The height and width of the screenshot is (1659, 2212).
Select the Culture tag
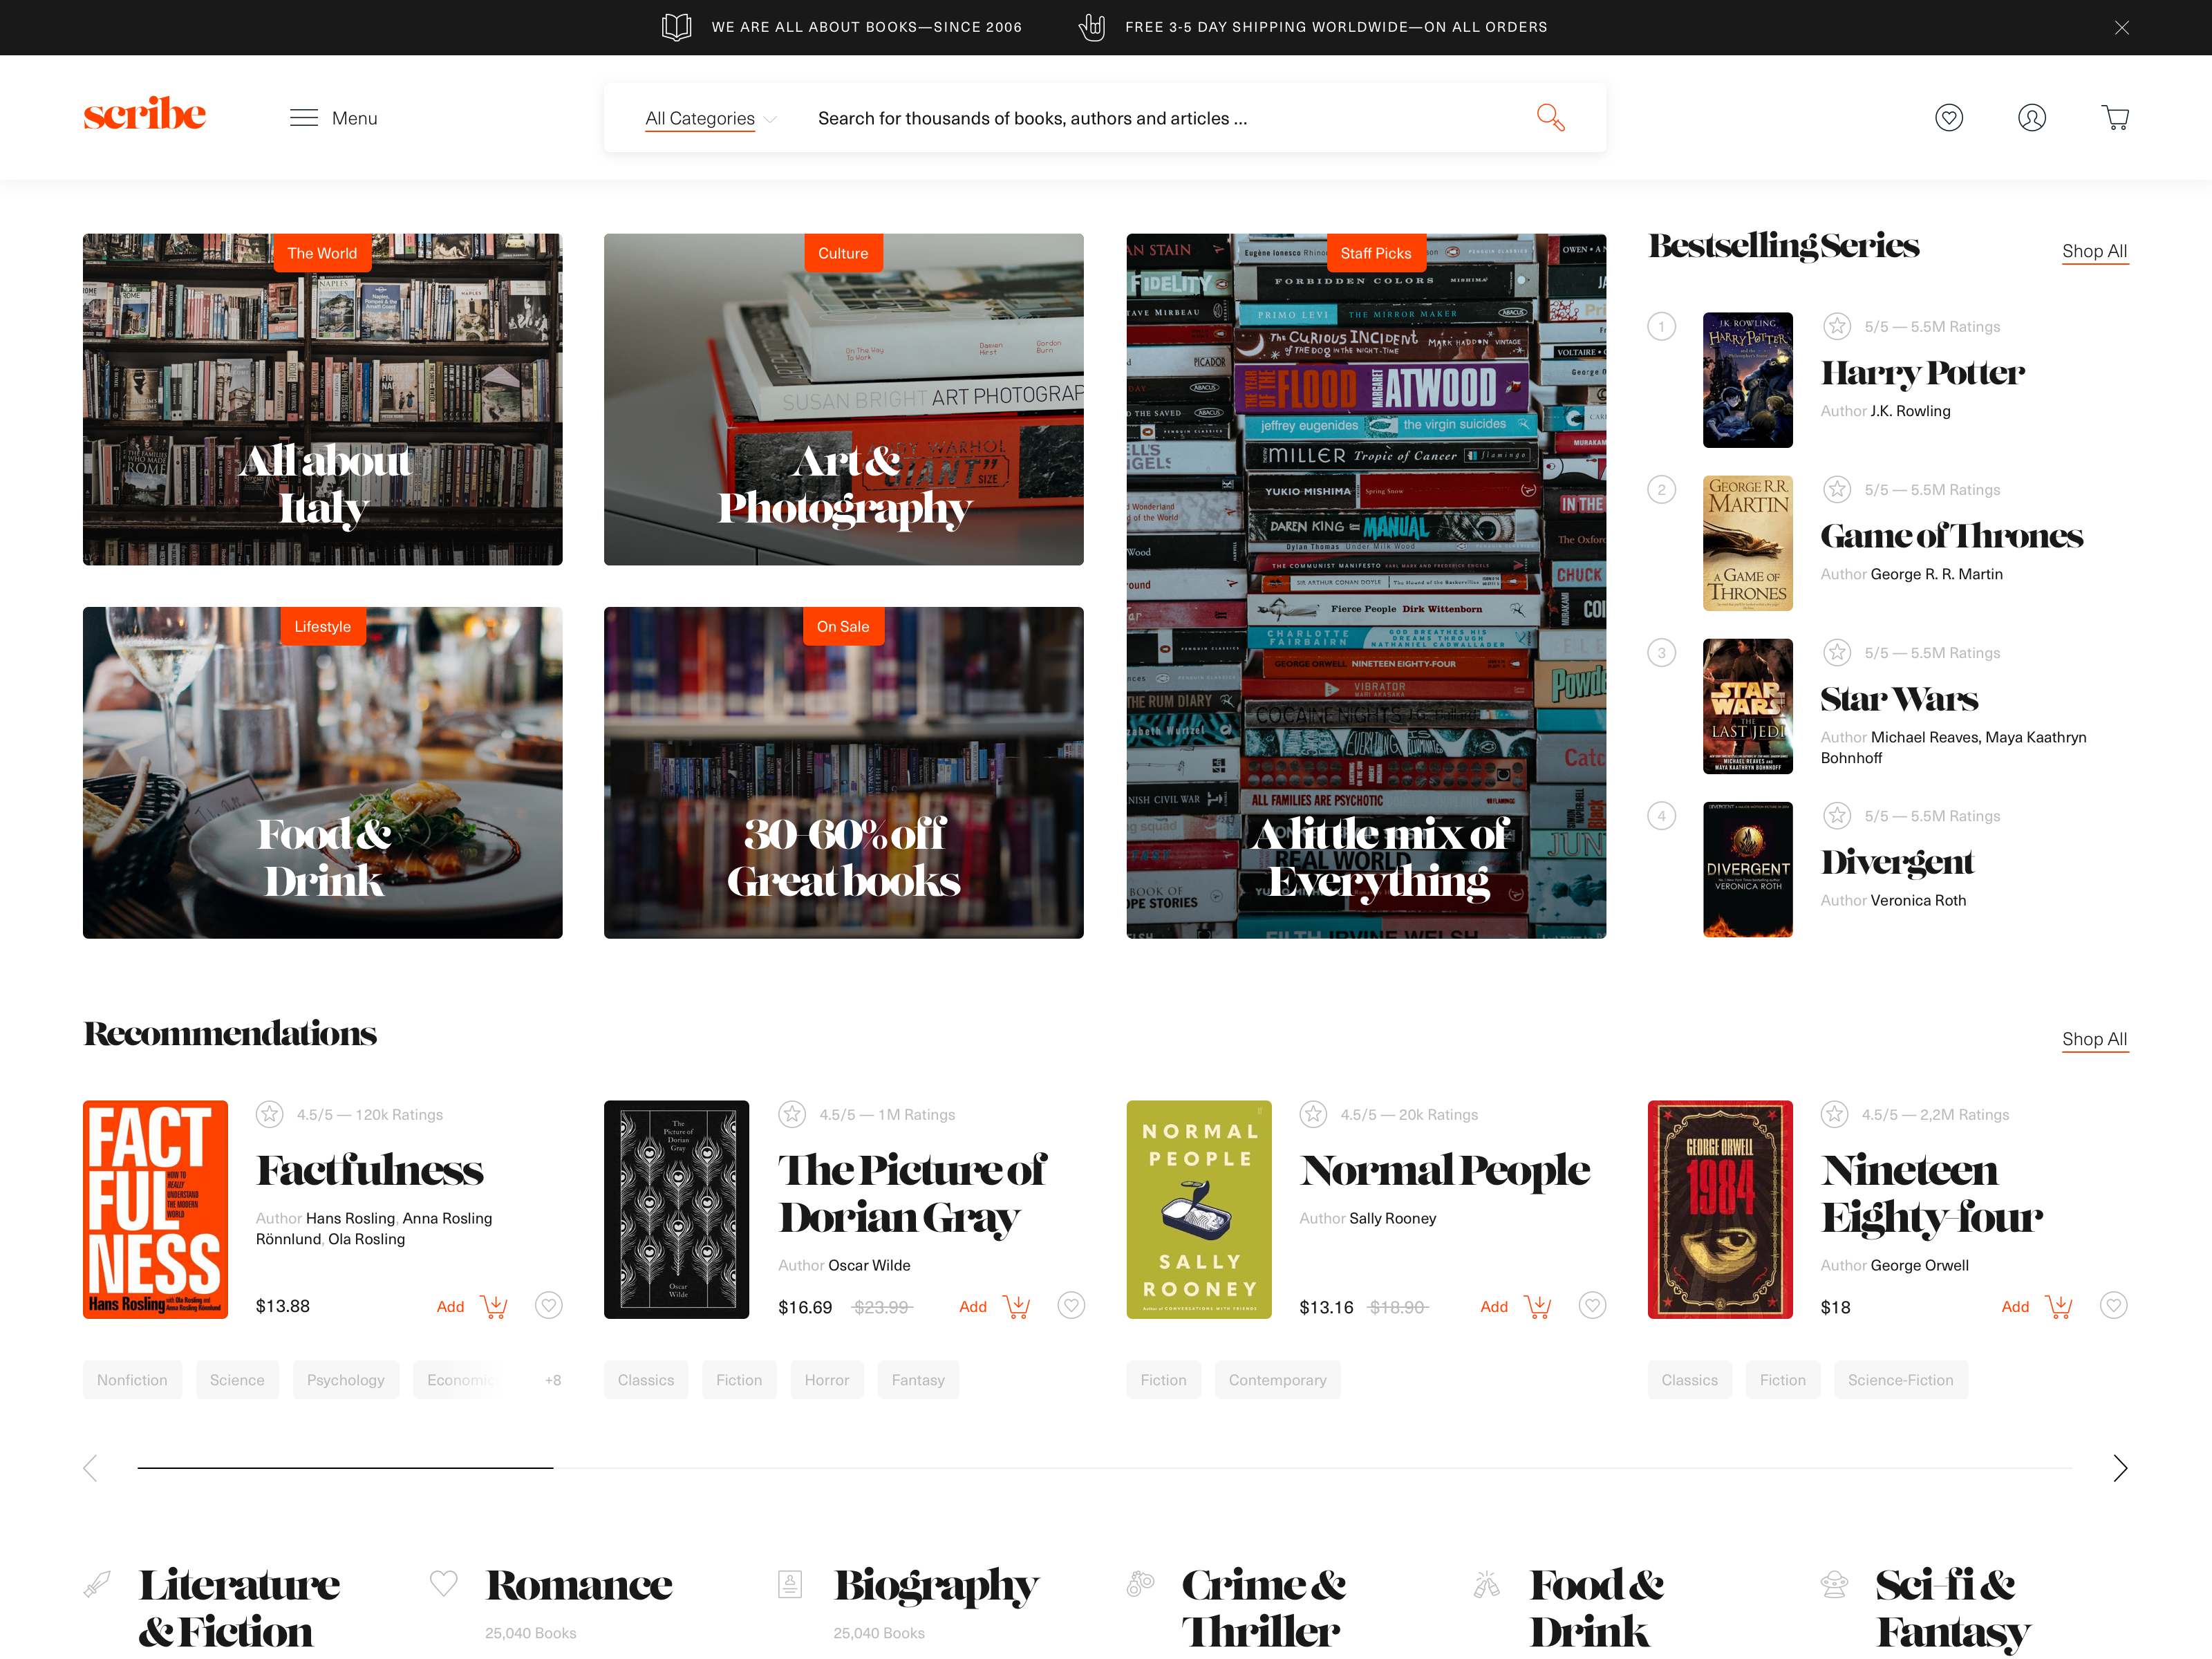[x=843, y=253]
